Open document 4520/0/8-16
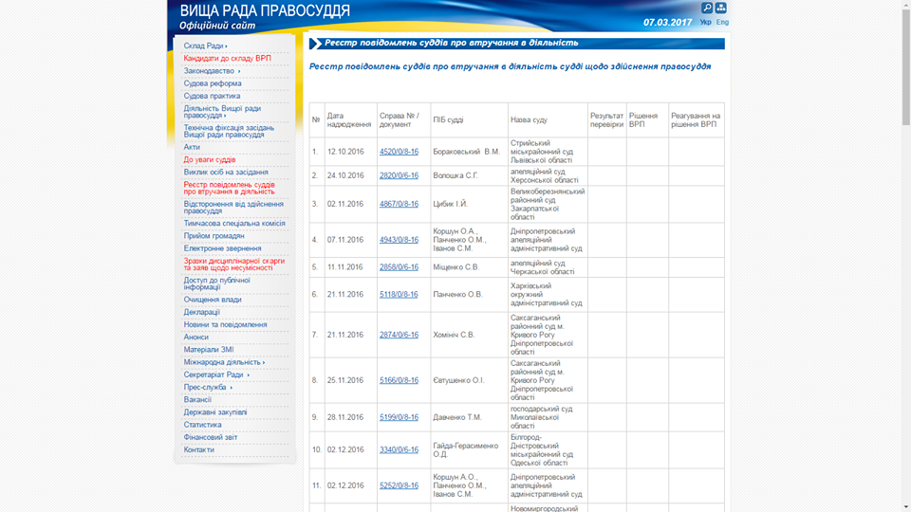911x512 pixels. [x=399, y=152]
